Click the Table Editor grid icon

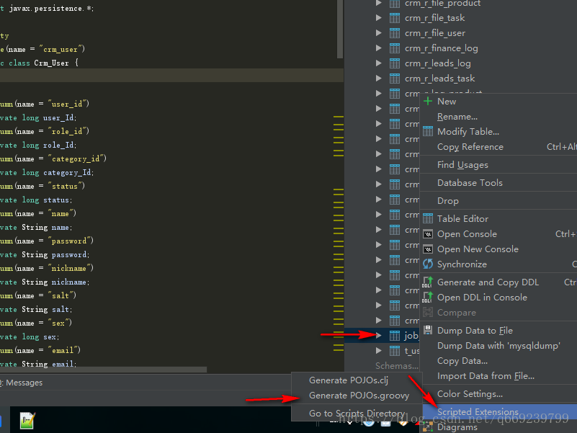(x=428, y=218)
